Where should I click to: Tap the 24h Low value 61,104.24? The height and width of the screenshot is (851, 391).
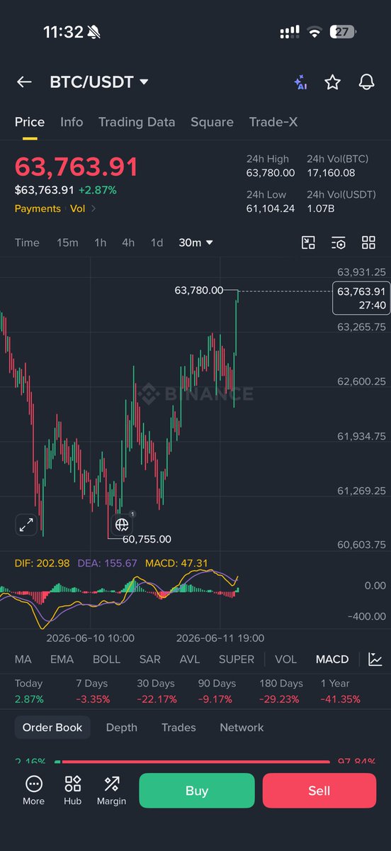[x=271, y=208]
